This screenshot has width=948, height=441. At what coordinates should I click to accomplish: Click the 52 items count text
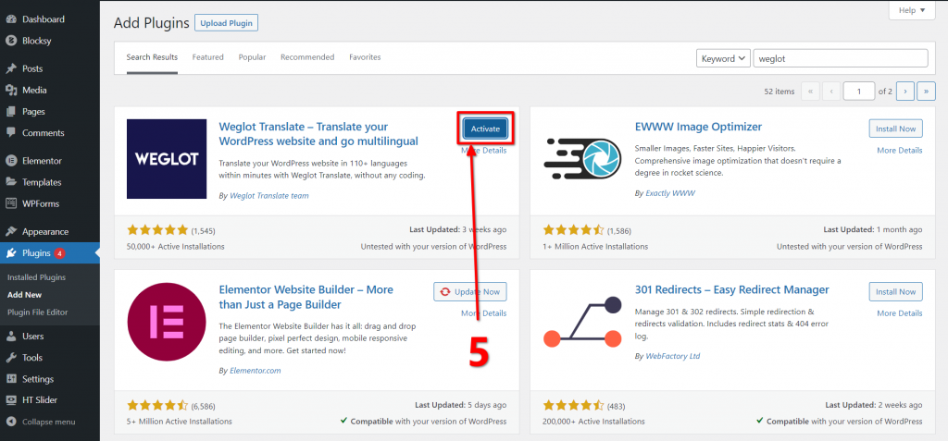(780, 92)
